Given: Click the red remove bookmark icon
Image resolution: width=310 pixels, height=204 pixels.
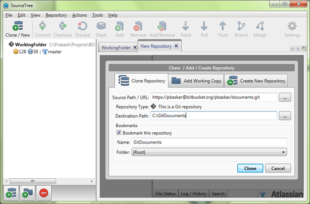Looking at the screenshot, I should [44, 193].
